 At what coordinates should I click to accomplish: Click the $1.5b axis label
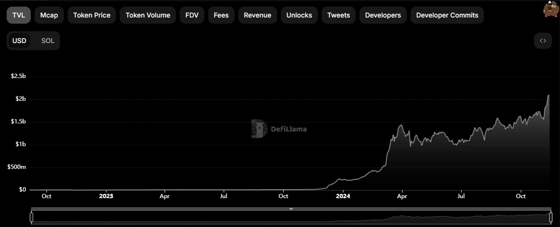(x=19, y=122)
